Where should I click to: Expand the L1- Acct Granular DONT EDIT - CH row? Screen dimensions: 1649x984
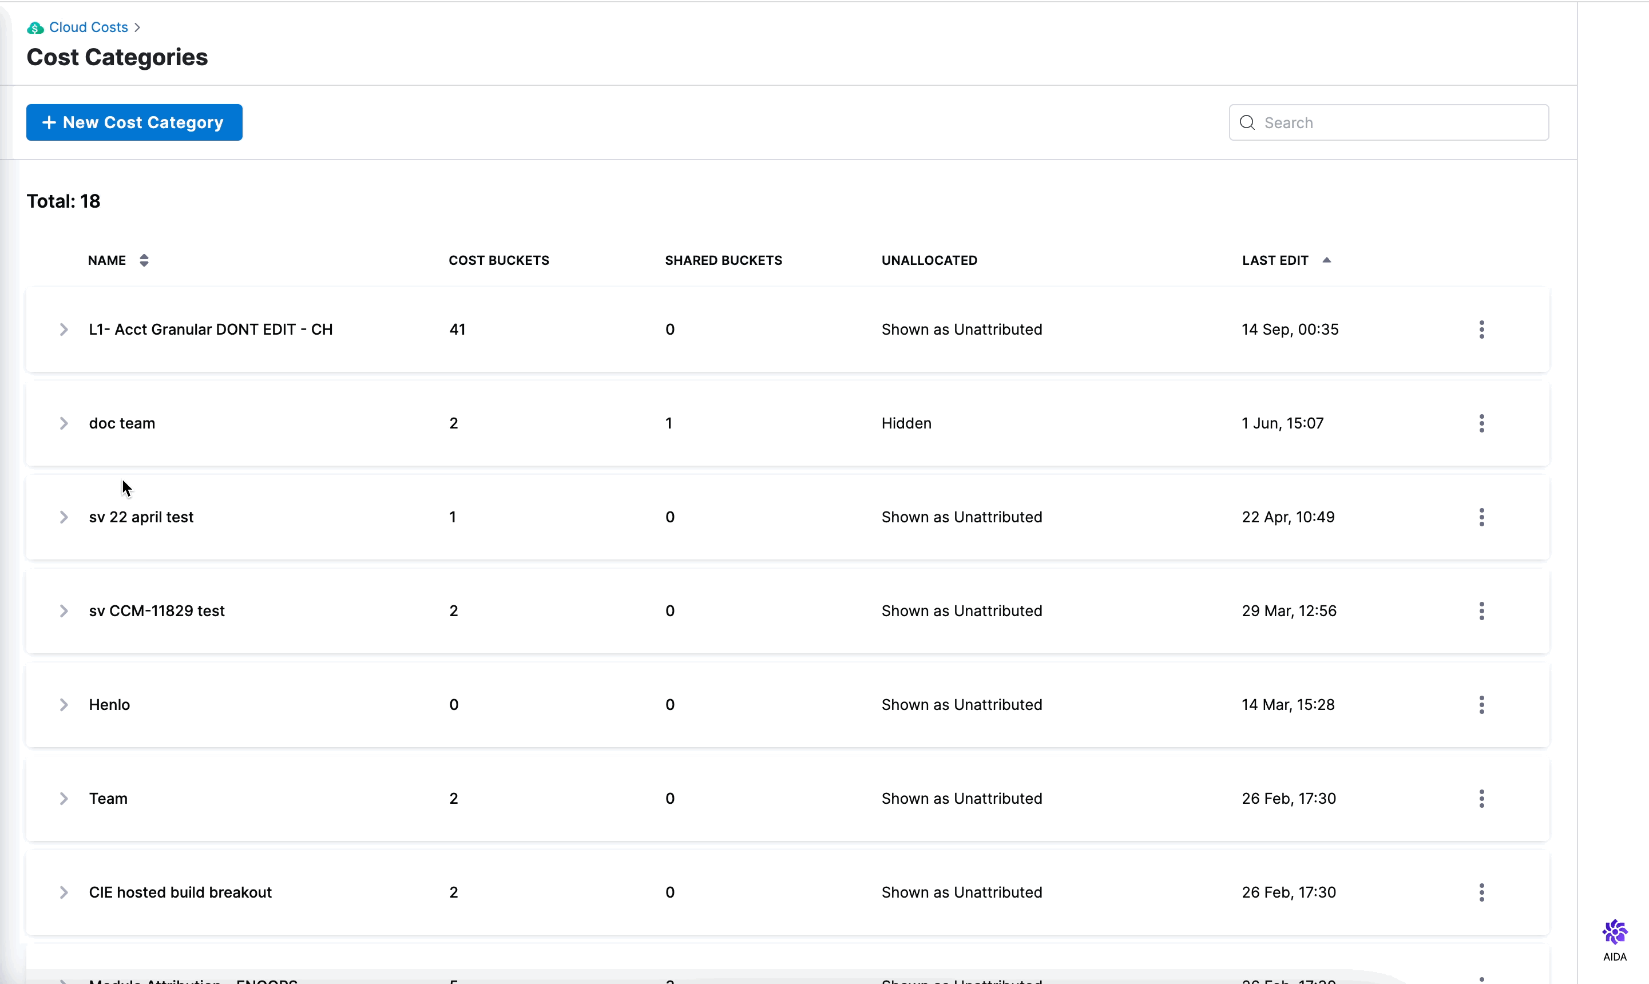pyautogui.click(x=65, y=329)
